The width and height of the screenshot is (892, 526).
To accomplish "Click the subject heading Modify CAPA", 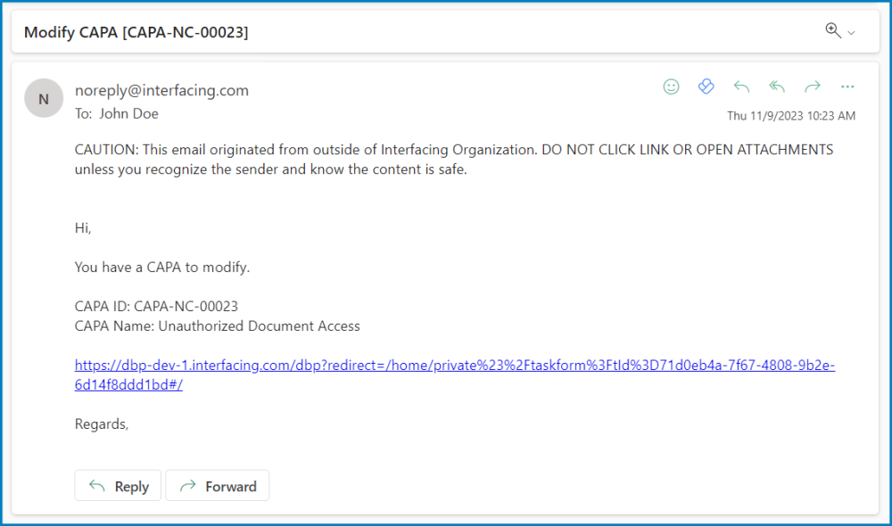I will (136, 32).
